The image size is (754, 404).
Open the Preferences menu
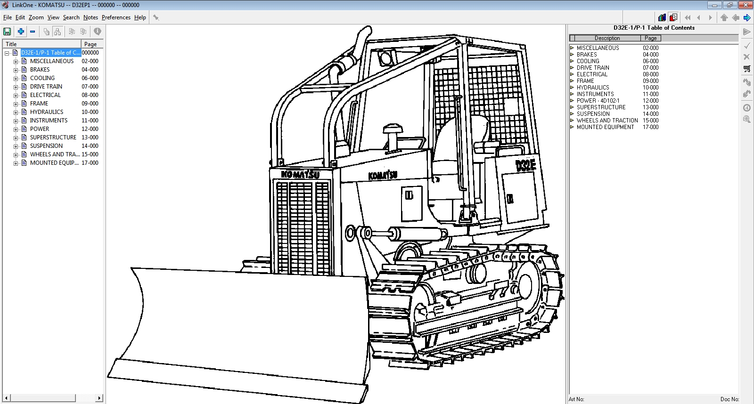116,17
